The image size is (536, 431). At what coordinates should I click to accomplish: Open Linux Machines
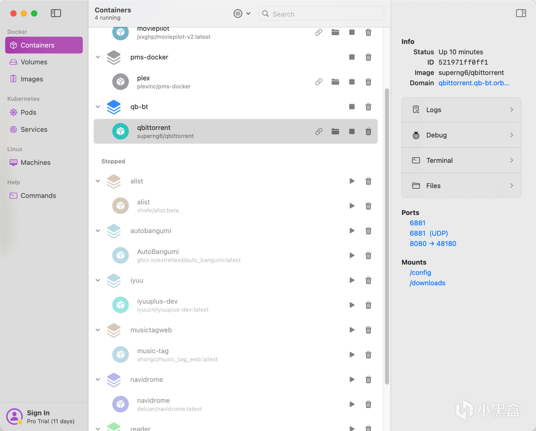pyautogui.click(x=44, y=162)
